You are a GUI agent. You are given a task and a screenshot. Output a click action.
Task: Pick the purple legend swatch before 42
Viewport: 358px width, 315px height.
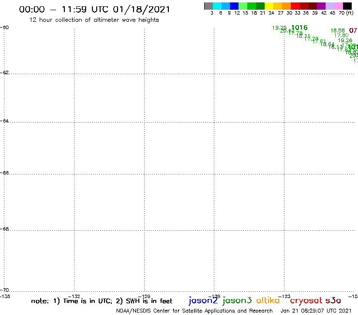[321, 6]
